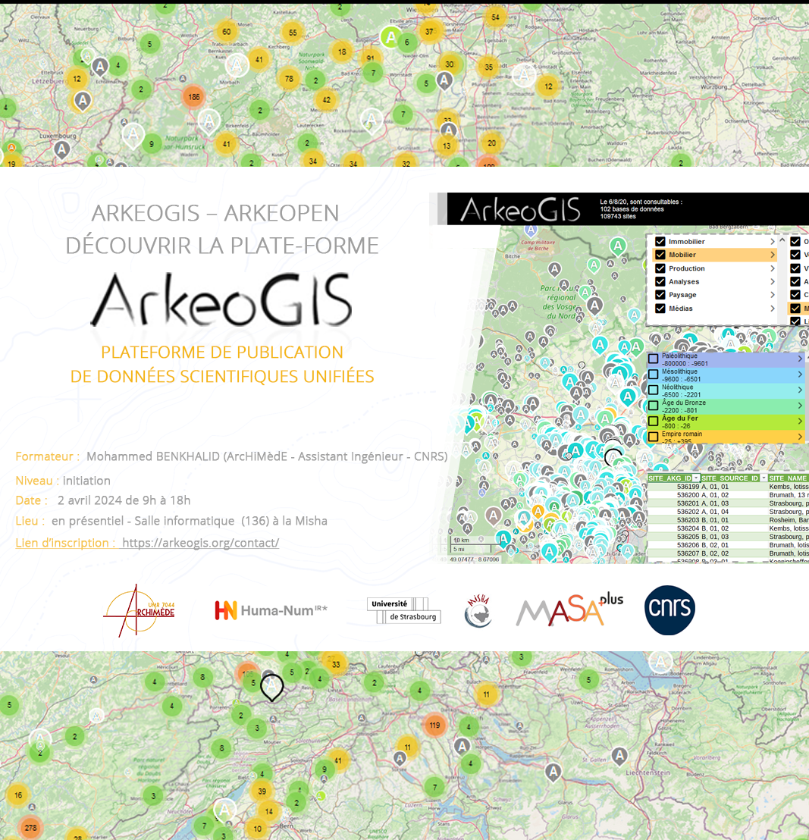The width and height of the screenshot is (809, 840).
Task: Click the MASA plus logo
Action: (x=569, y=610)
